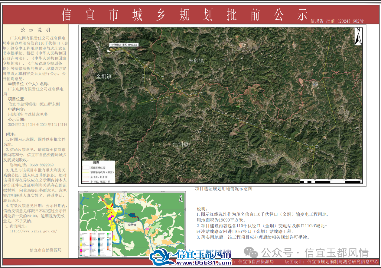Click the 附注 heading
381x268 pixels.
pos(11,134)
